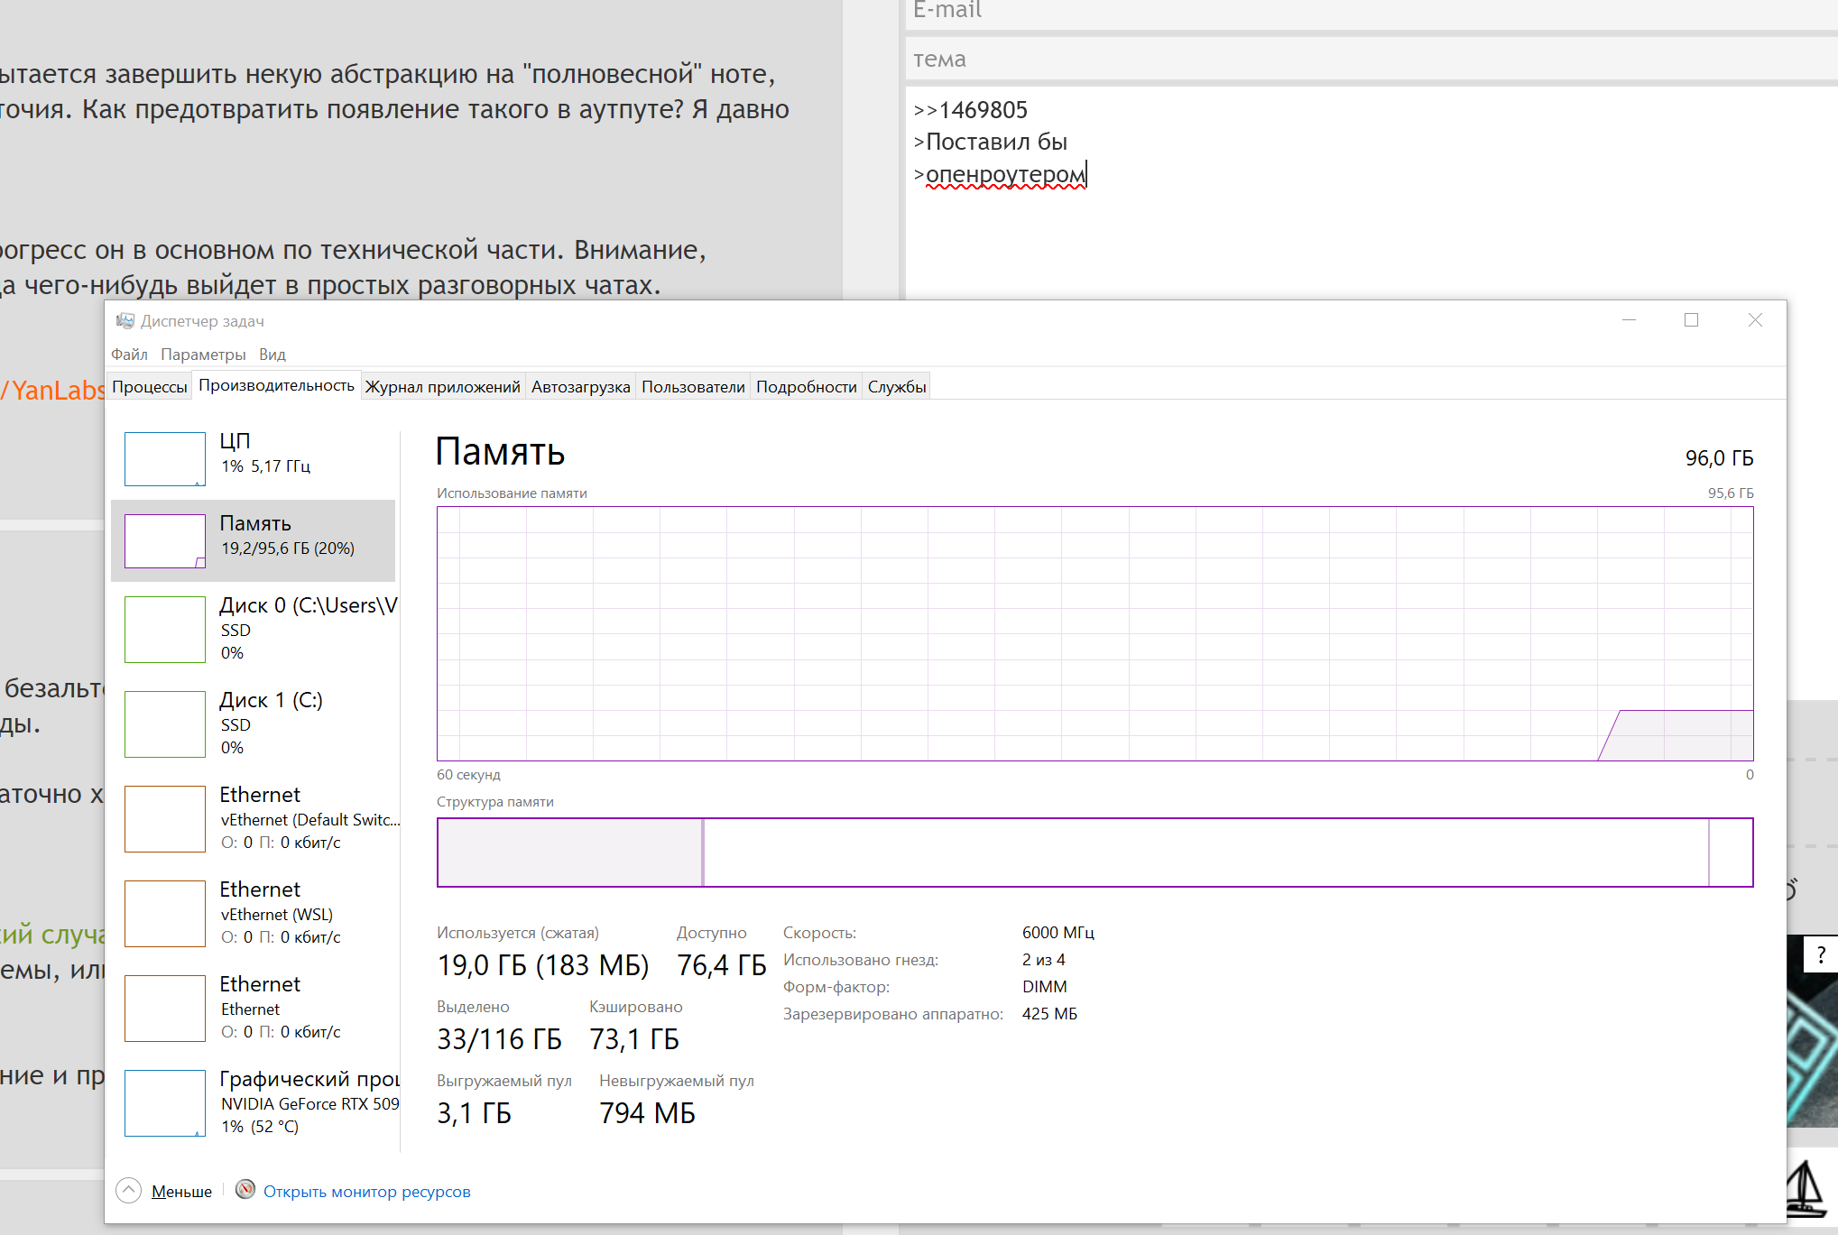Click the Task Manager app icon in title bar

pyautogui.click(x=125, y=321)
